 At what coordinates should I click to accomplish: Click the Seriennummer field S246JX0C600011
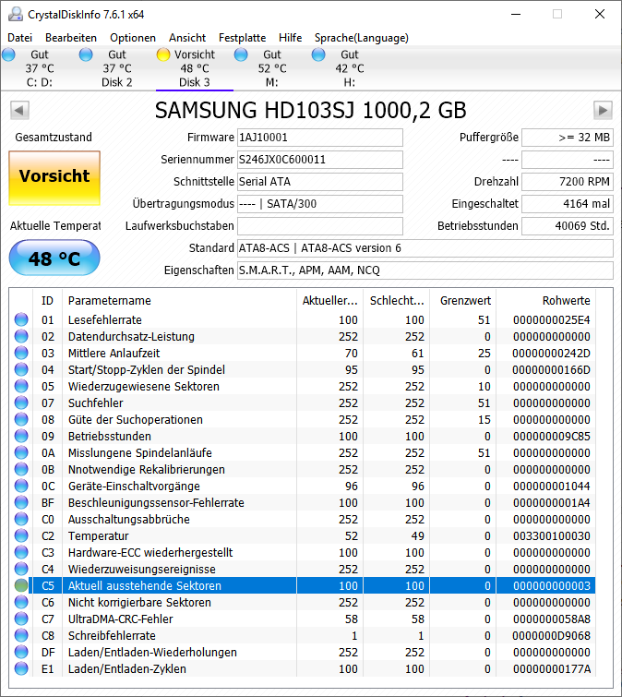tap(320, 160)
